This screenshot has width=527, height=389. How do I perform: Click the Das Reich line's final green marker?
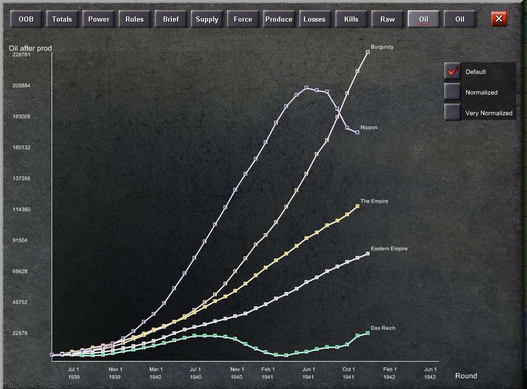click(x=368, y=333)
